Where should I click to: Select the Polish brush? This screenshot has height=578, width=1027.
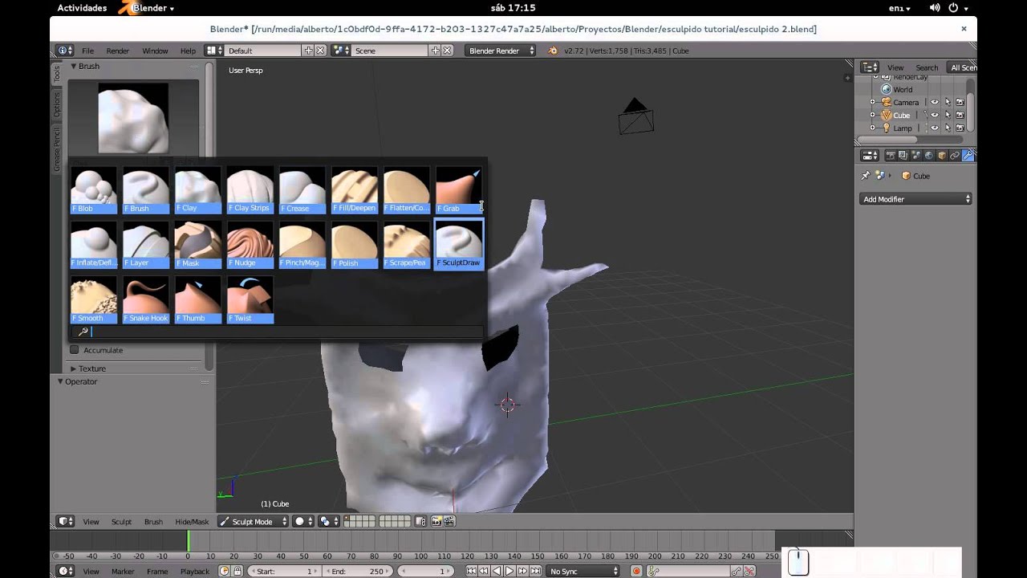pos(355,246)
